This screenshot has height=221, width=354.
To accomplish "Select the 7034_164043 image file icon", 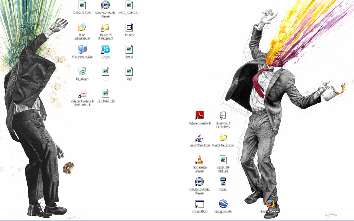I will click(x=129, y=5).
